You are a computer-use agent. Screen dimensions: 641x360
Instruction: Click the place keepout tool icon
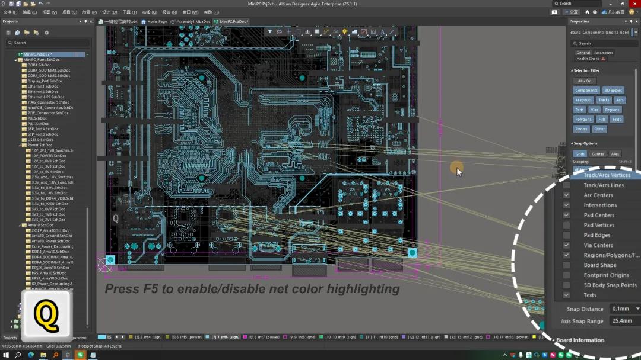pyautogui.click(x=364, y=32)
